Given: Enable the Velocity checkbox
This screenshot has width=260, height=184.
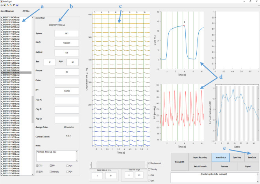Looking at the screenshot, I should click(149, 169).
